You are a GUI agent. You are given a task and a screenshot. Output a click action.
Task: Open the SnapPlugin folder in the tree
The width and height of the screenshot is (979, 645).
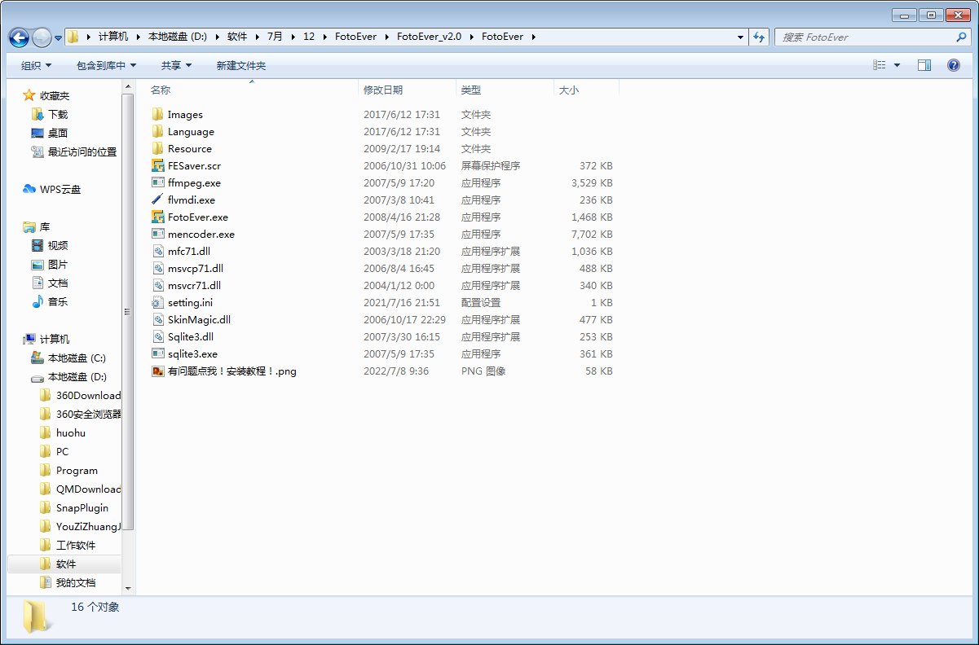pyautogui.click(x=82, y=507)
